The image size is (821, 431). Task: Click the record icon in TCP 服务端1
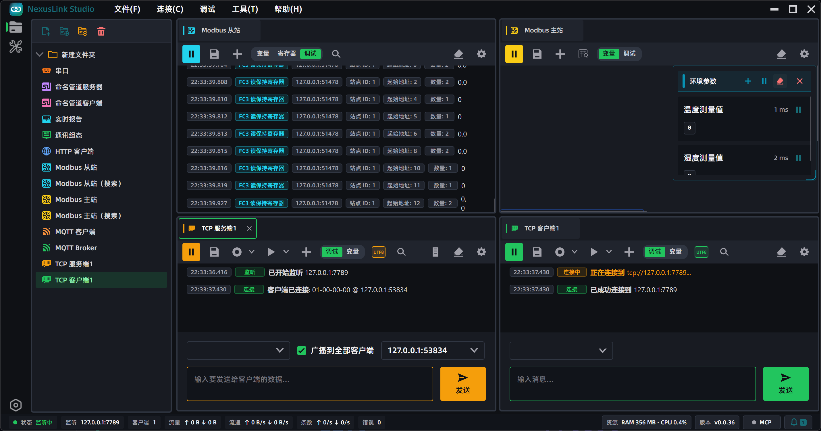tap(237, 252)
